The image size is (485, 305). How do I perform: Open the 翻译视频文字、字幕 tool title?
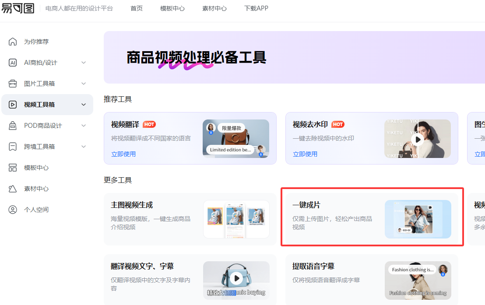tap(142, 266)
